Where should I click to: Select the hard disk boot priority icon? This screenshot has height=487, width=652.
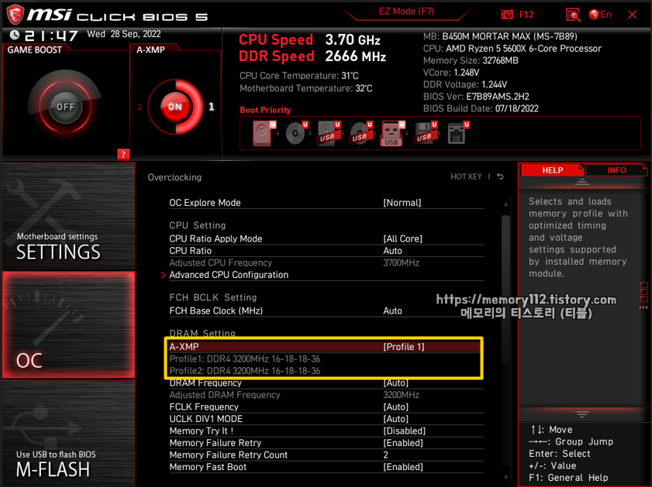tap(264, 133)
